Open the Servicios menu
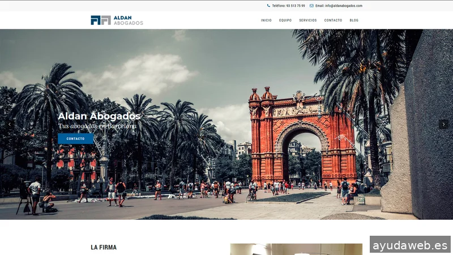The image size is (453, 255). pyautogui.click(x=307, y=20)
